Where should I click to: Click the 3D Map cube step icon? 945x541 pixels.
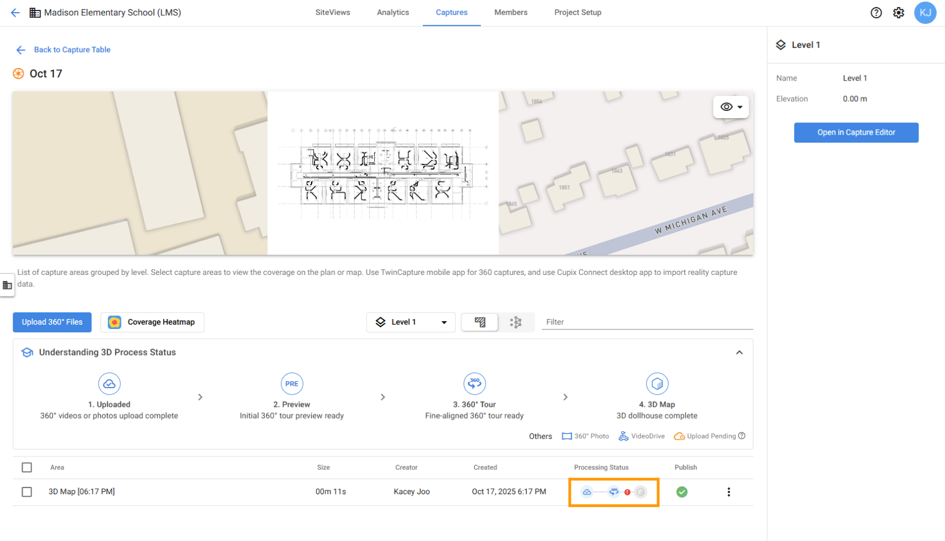[657, 384]
